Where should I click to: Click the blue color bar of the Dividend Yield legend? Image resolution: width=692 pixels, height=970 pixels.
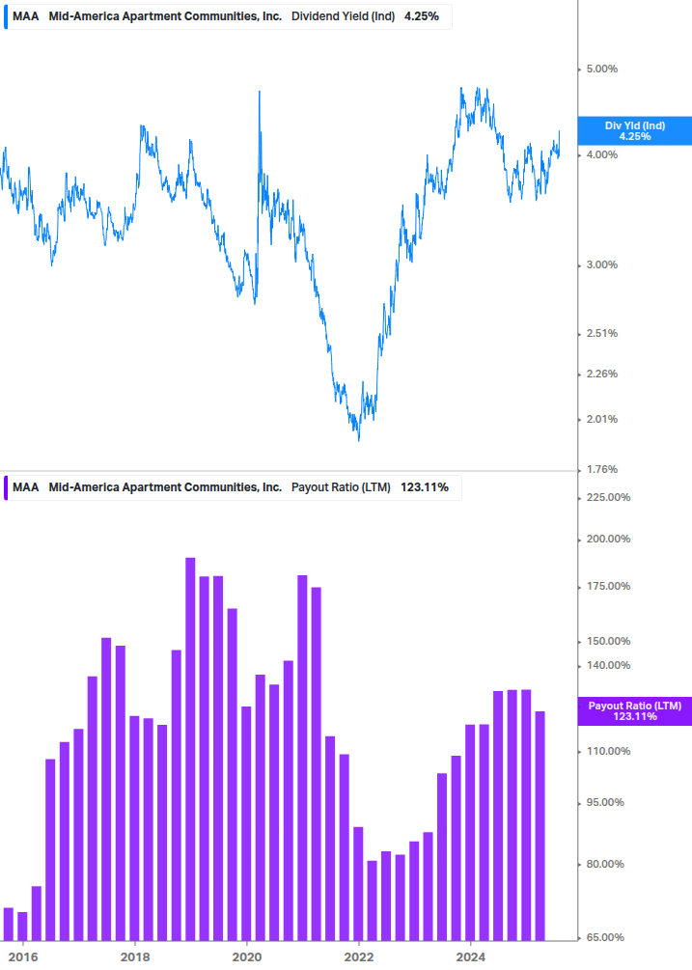tap(6, 16)
